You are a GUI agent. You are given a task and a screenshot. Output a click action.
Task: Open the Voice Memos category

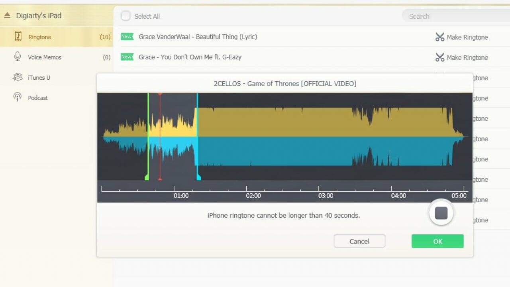point(44,57)
